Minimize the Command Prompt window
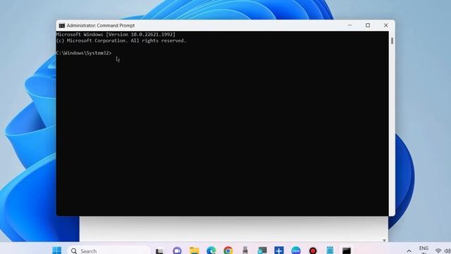This screenshot has height=254, width=451. 350,25
